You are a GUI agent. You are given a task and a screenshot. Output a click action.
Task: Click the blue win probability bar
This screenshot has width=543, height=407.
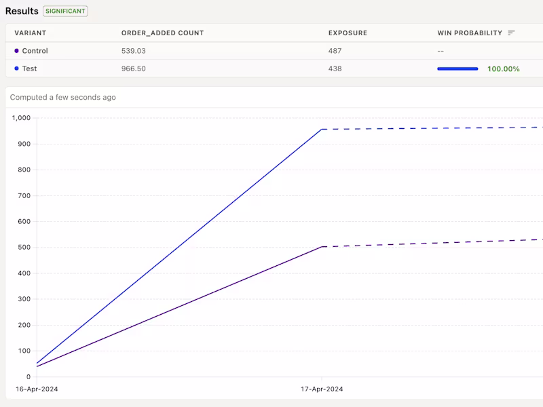coord(458,69)
